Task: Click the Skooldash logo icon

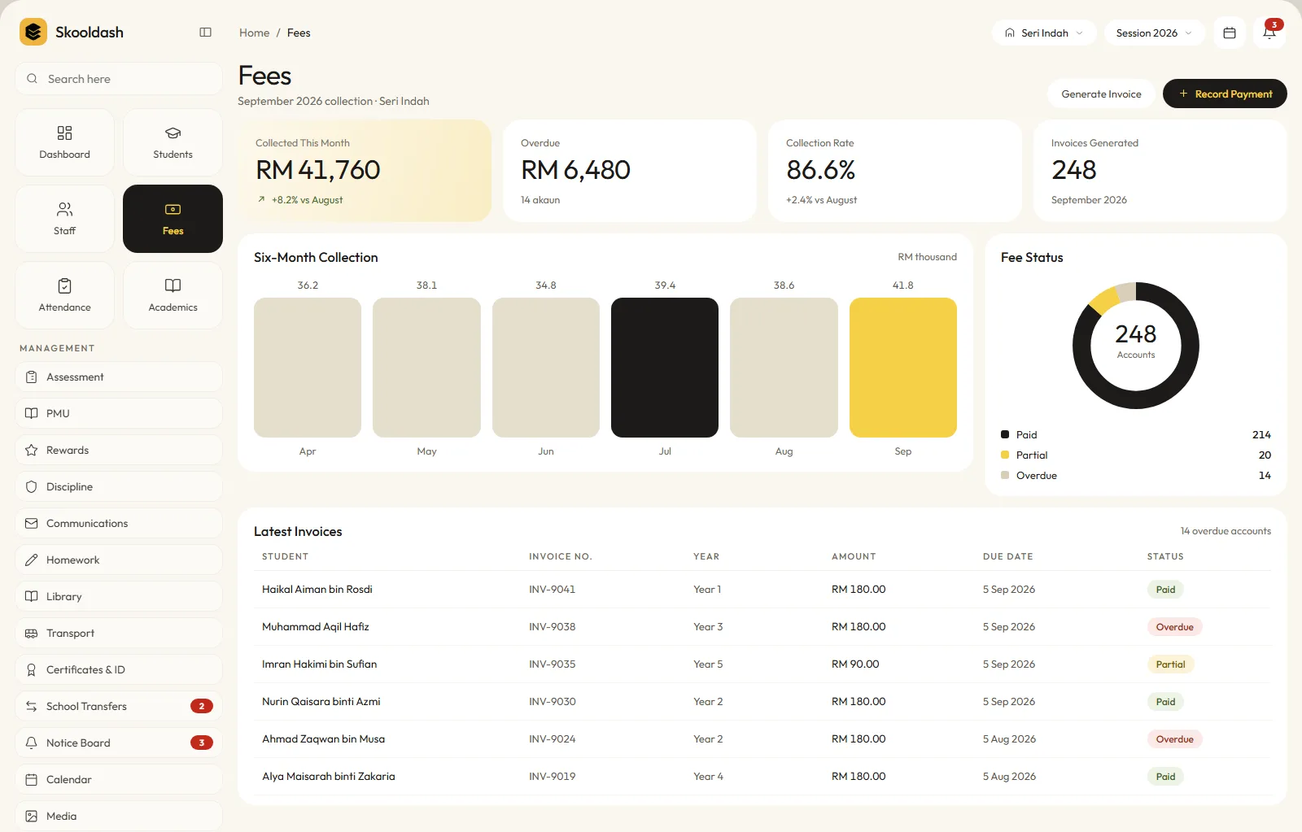Action: click(33, 32)
